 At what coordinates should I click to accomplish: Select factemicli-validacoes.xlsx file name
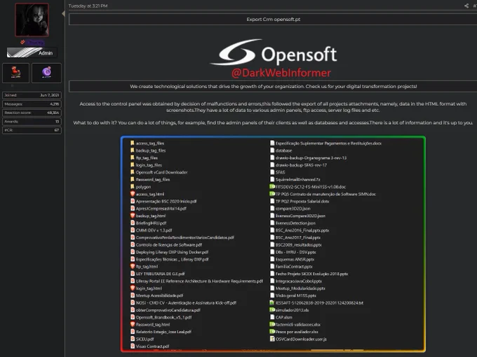point(298,325)
